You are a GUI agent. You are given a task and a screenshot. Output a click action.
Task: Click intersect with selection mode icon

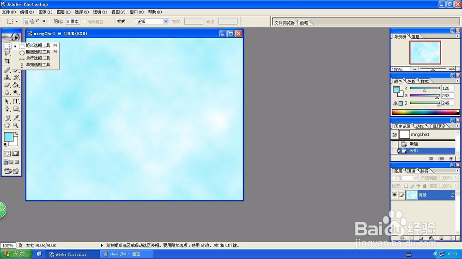[44, 21]
